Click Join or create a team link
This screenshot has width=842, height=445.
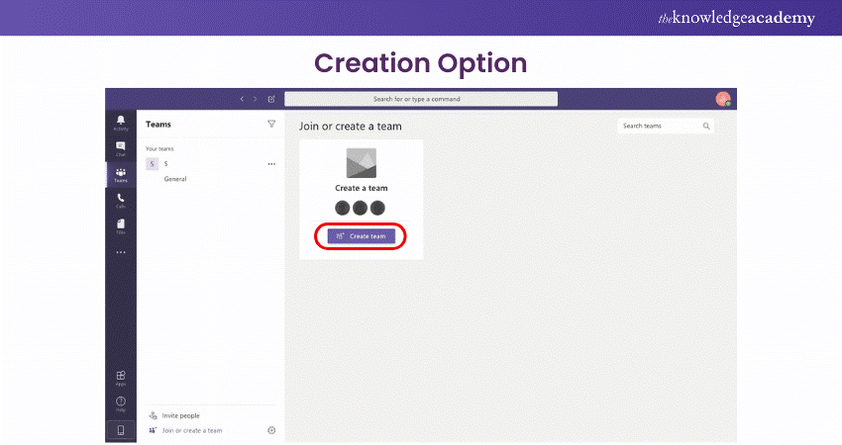pos(191,430)
